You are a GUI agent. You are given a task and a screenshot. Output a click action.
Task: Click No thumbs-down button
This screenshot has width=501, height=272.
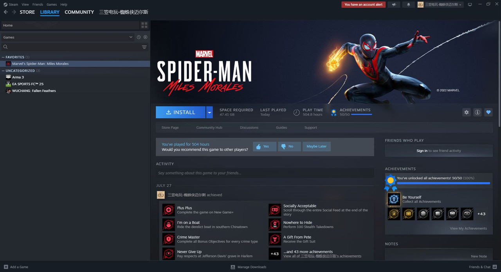pyautogui.click(x=289, y=147)
